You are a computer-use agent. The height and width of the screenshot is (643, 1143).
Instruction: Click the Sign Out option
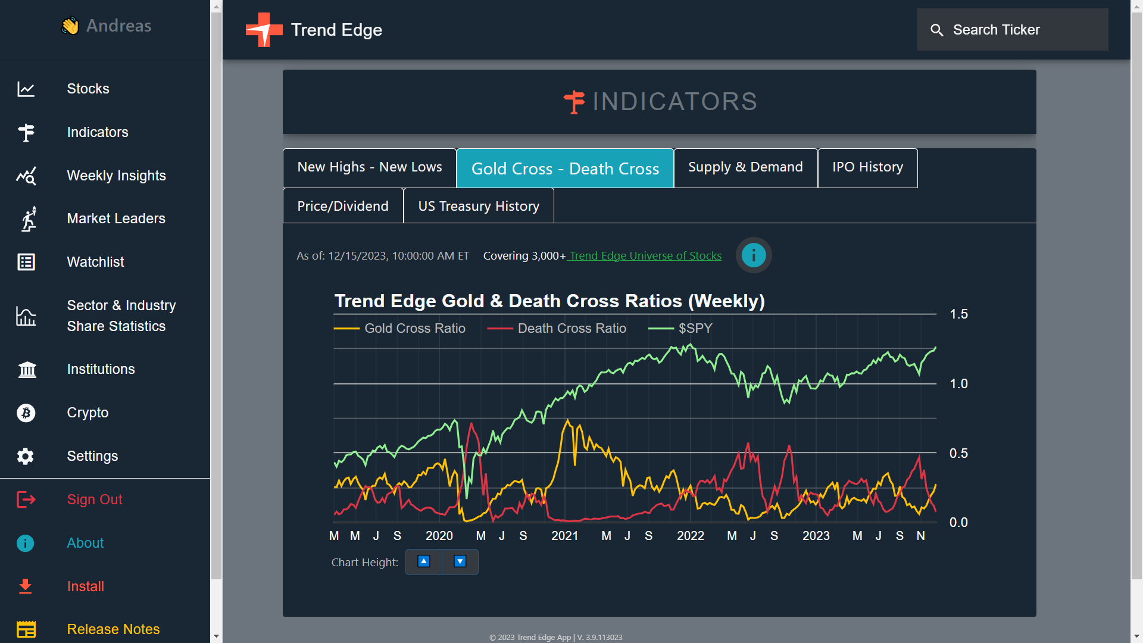[x=94, y=500]
